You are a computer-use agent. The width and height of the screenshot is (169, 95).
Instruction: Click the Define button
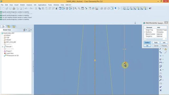[x=147, y=43]
